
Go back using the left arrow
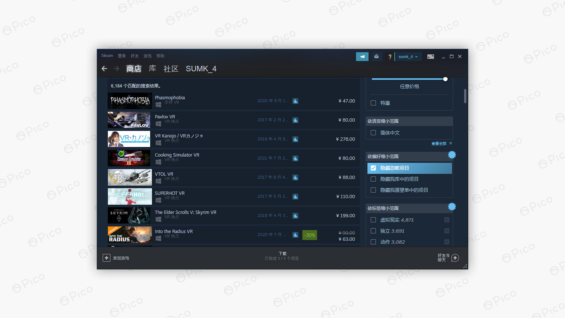click(x=104, y=69)
